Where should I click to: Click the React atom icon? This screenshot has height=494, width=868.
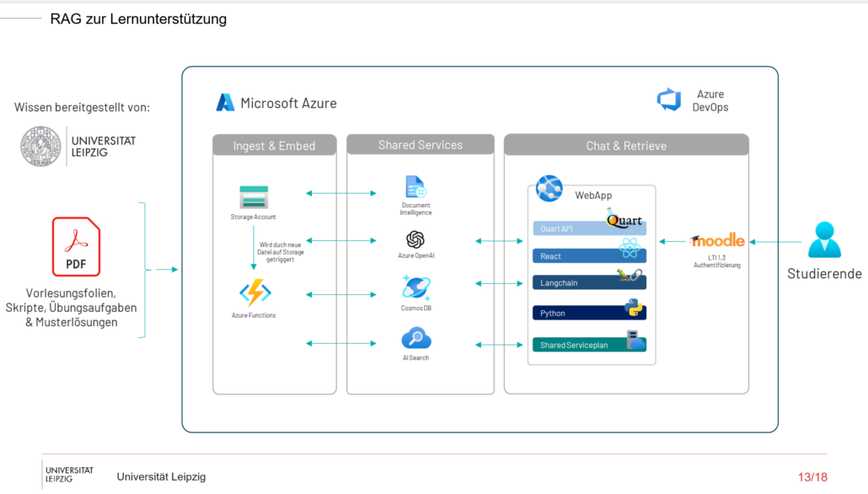(630, 248)
